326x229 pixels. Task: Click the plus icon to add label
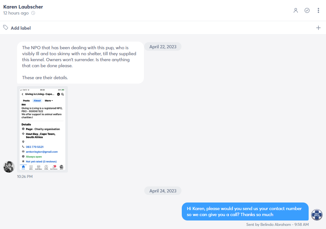coord(318,28)
